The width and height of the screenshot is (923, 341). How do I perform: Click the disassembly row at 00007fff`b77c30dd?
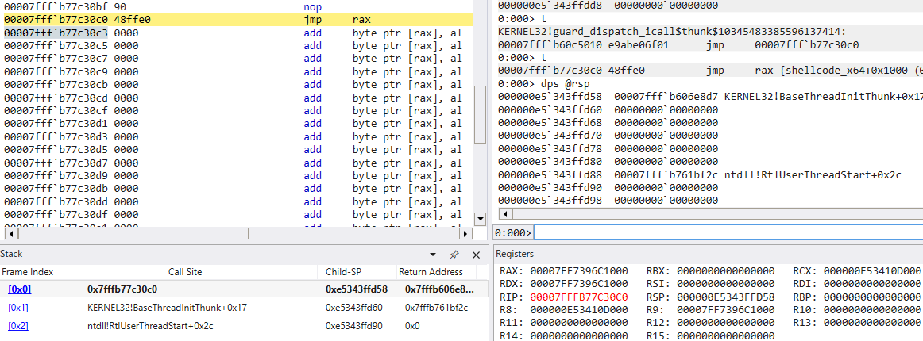(238, 201)
